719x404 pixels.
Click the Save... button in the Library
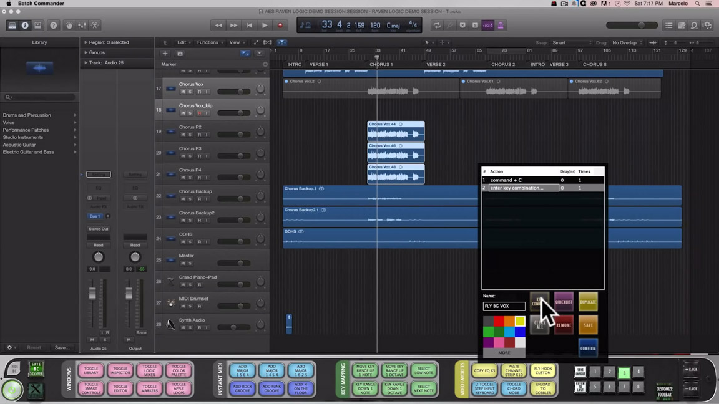coord(62,348)
